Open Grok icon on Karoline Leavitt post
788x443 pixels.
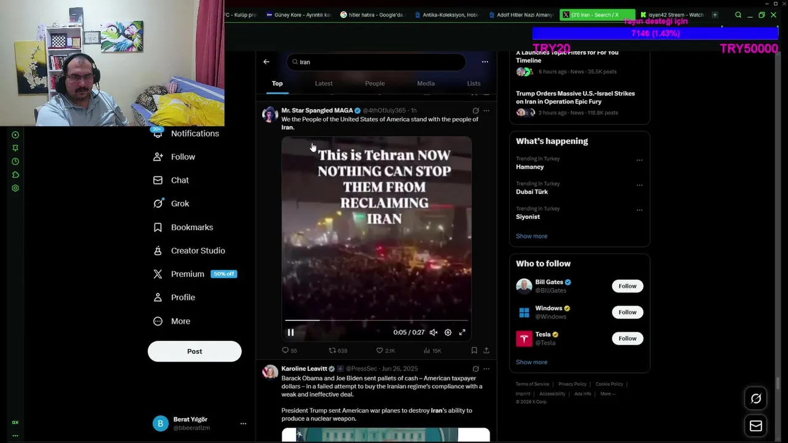click(475, 369)
